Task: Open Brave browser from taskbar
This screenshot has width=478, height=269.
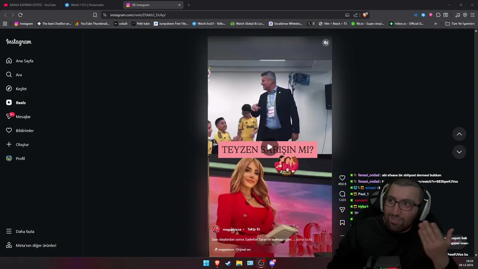Action: (217, 263)
